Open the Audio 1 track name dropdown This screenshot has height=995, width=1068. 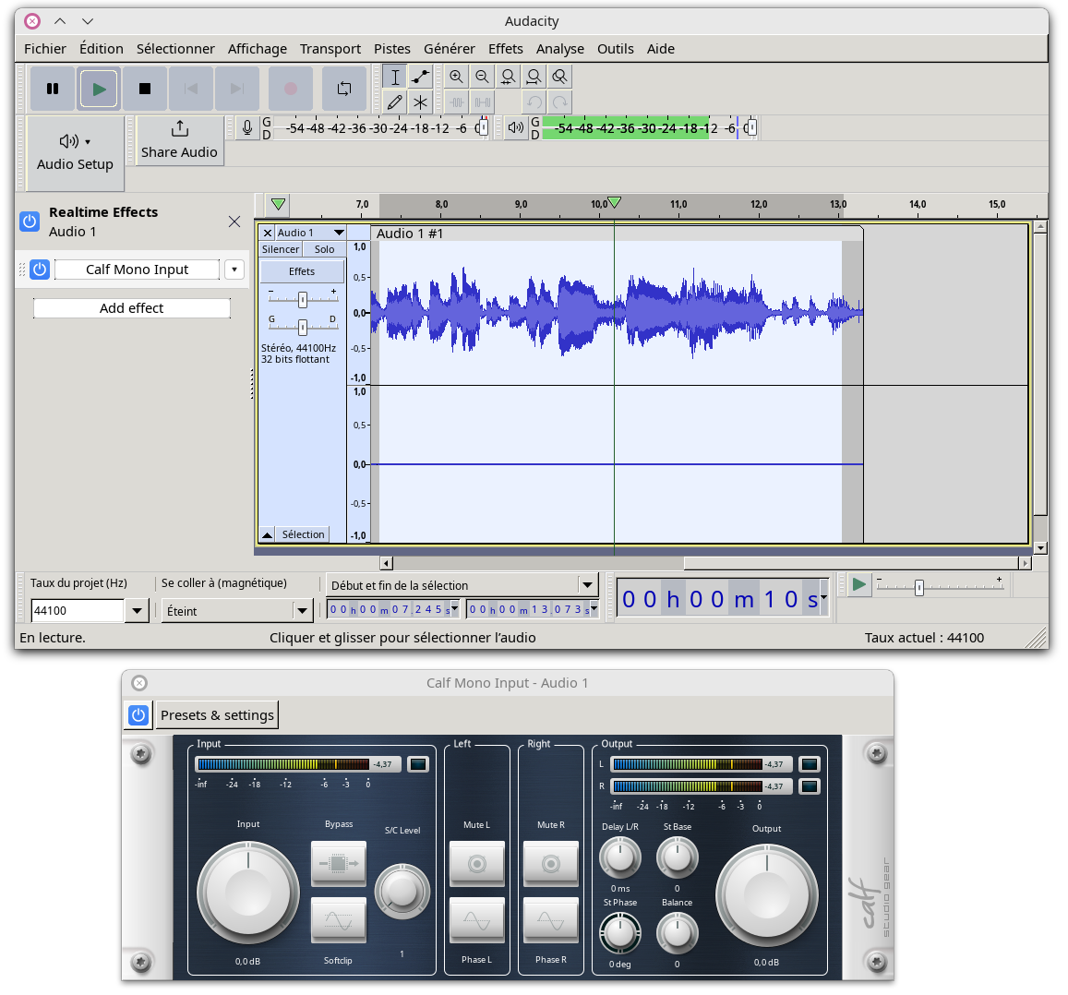pos(310,233)
